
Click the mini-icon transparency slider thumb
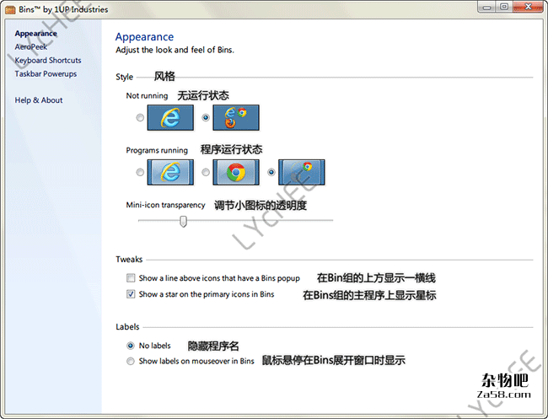[x=183, y=222]
